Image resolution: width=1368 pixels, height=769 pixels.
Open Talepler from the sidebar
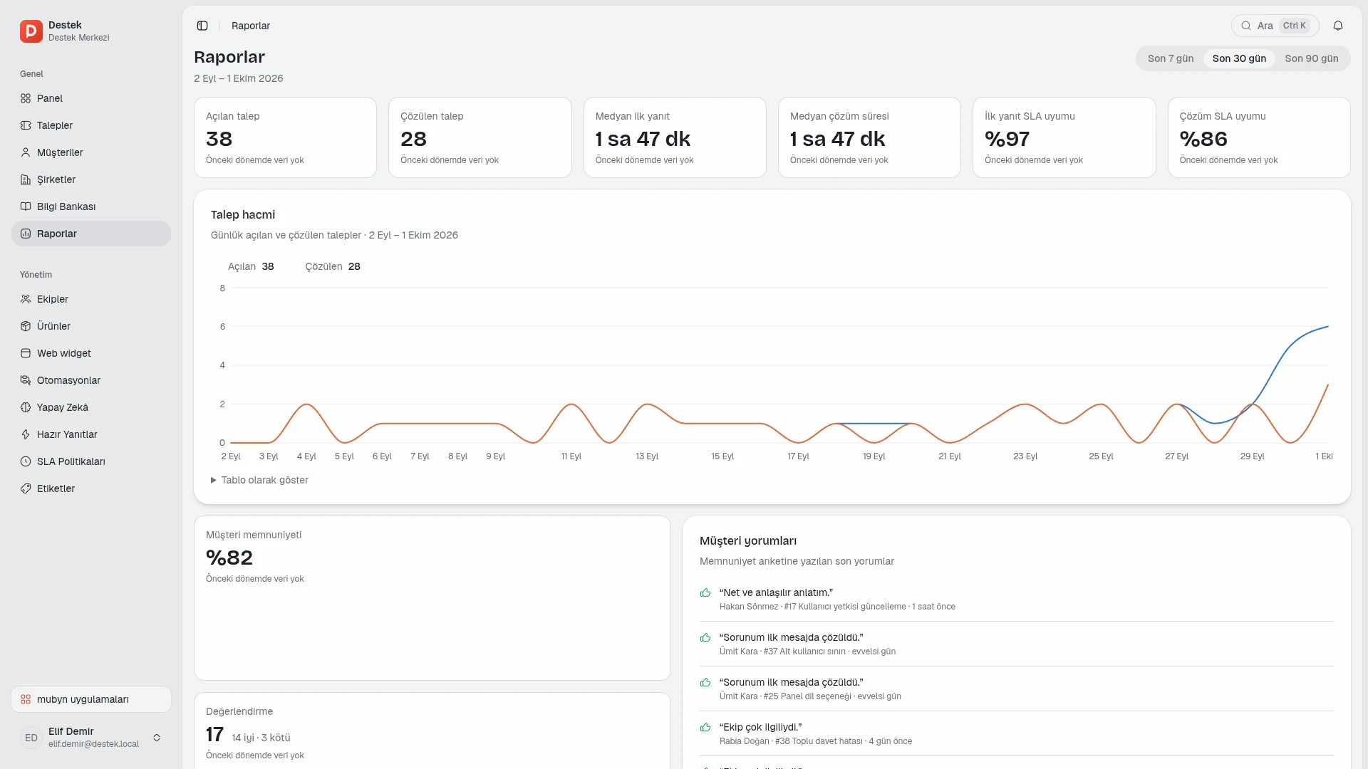coord(91,125)
